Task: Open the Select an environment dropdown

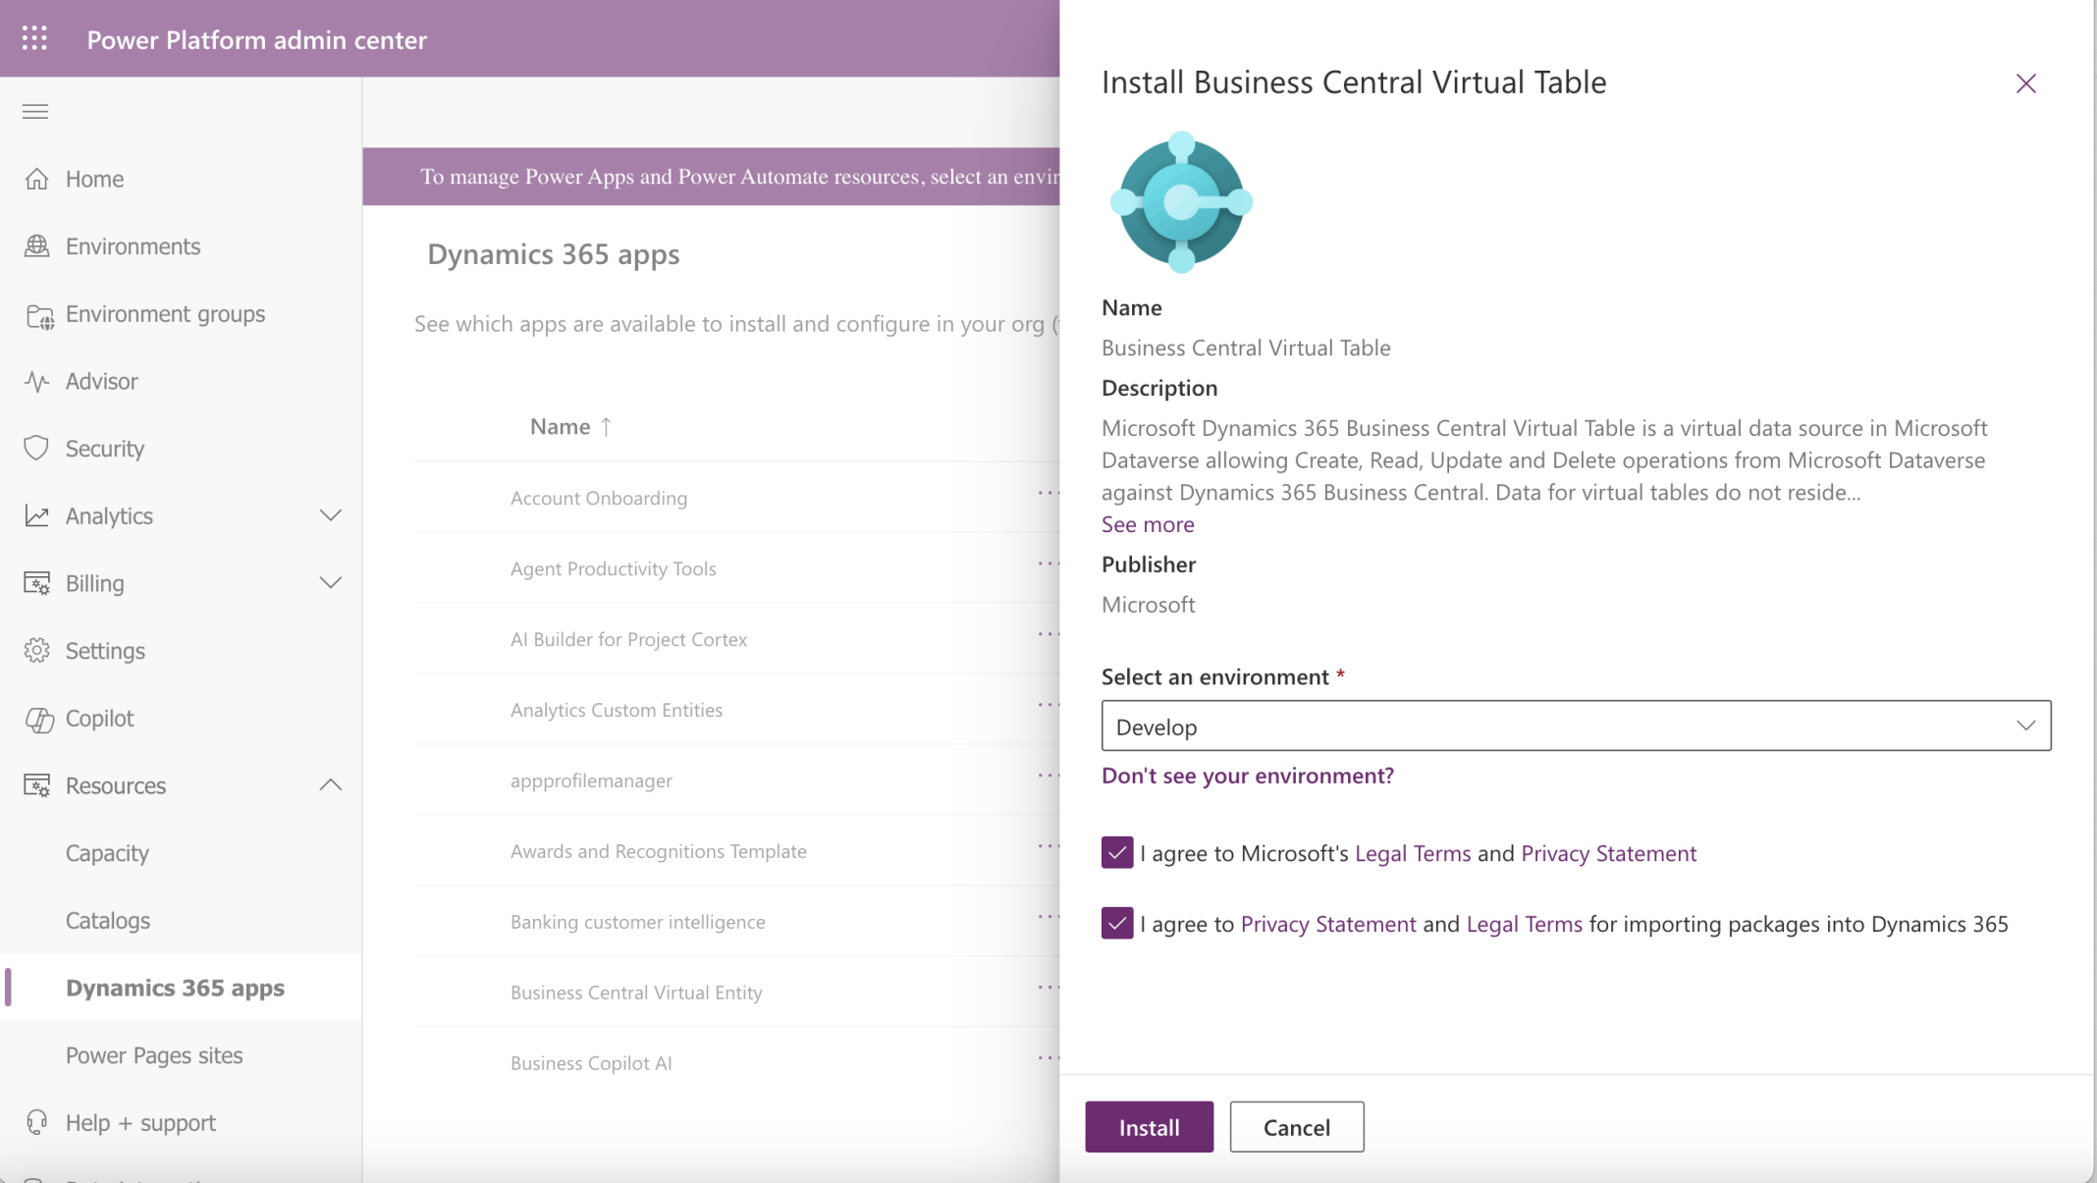Action: coord(1575,726)
